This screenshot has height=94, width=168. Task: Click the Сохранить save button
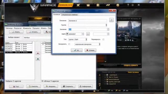[x=68, y=86]
